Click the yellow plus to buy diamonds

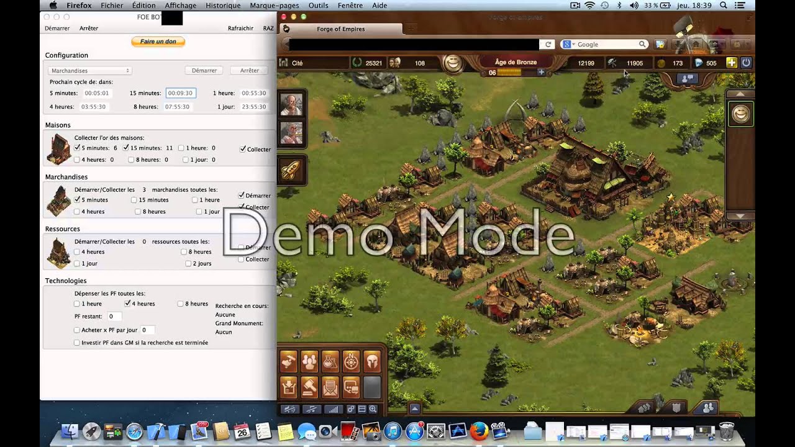pyautogui.click(x=732, y=63)
